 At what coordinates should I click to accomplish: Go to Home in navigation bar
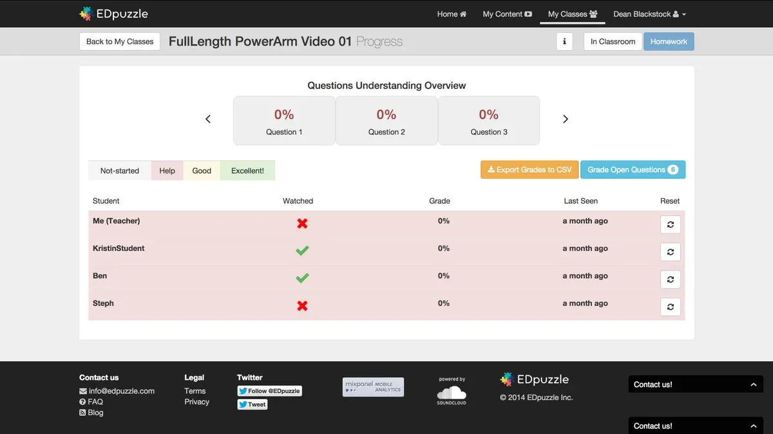(452, 14)
